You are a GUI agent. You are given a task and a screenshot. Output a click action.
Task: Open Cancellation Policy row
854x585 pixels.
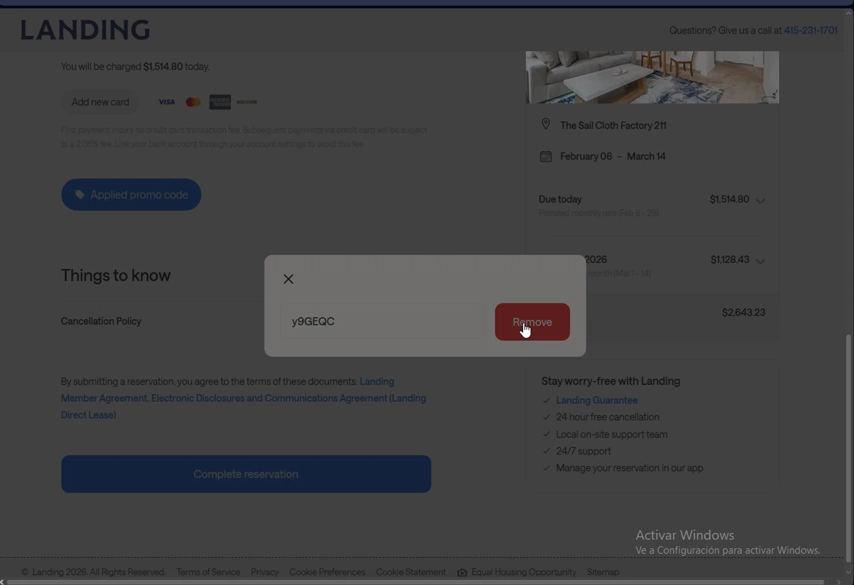pyautogui.click(x=101, y=321)
